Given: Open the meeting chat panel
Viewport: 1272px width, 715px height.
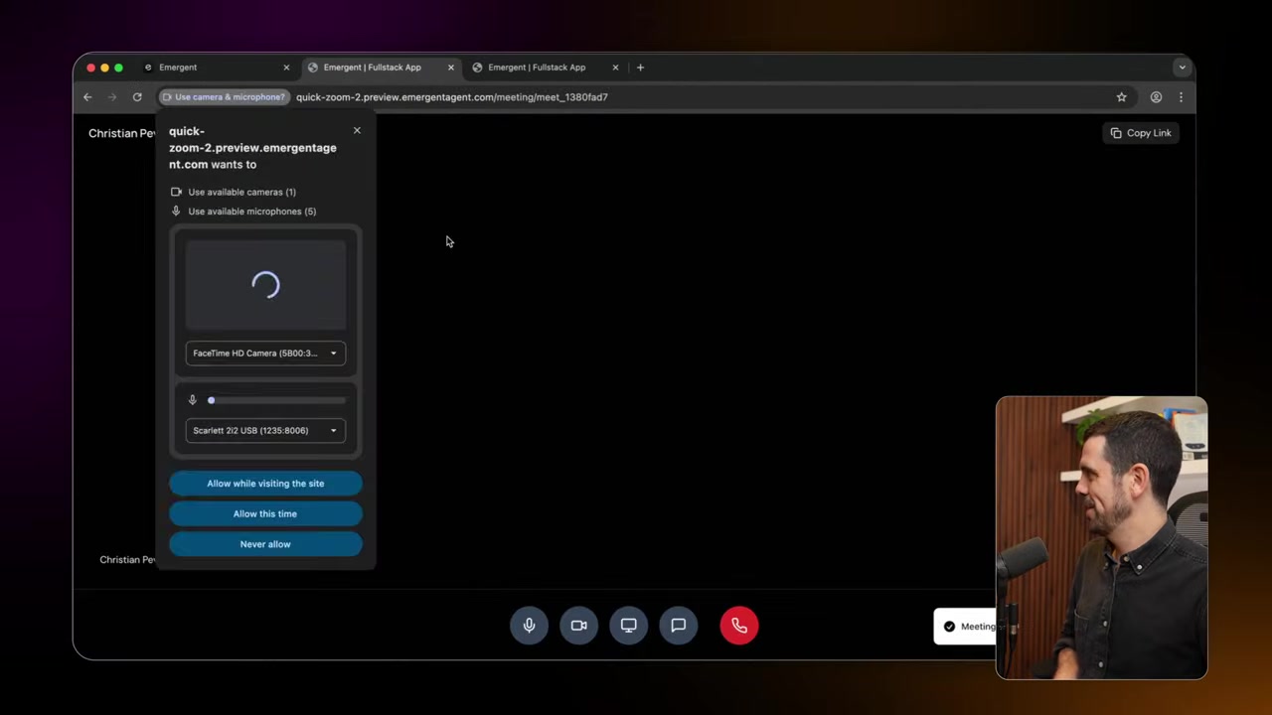Looking at the screenshot, I should click(x=678, y=626).
